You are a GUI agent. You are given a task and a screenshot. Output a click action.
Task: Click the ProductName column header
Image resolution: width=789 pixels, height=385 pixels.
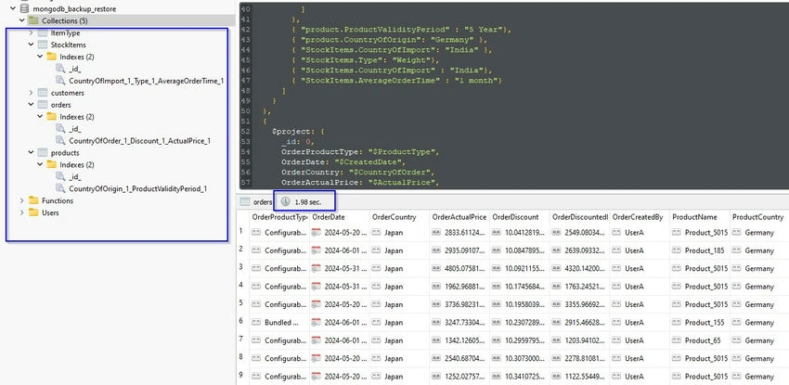[x=699, y=217]
